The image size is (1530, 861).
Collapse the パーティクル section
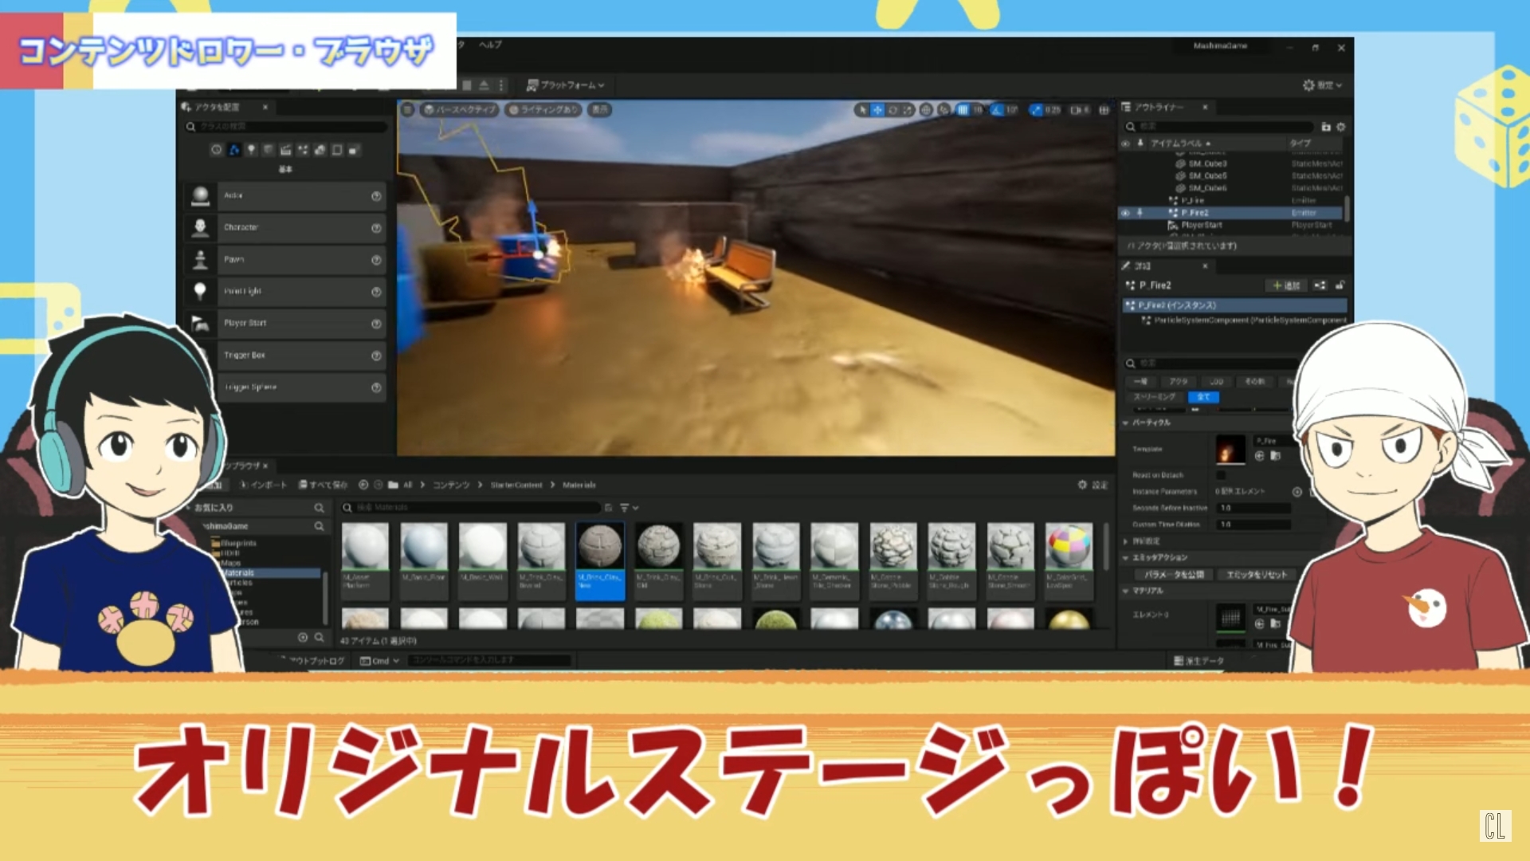coord(1126,423)
